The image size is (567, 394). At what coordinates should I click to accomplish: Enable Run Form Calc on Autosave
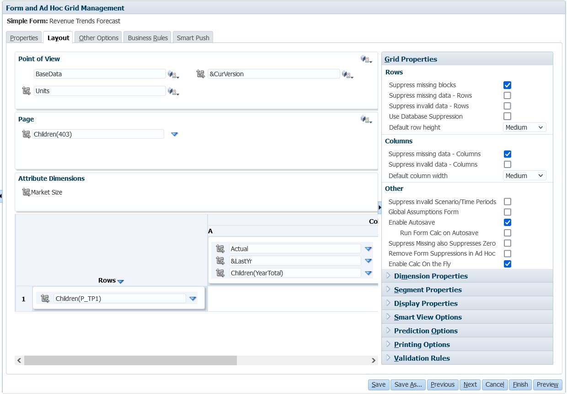(x=508, y=233)
